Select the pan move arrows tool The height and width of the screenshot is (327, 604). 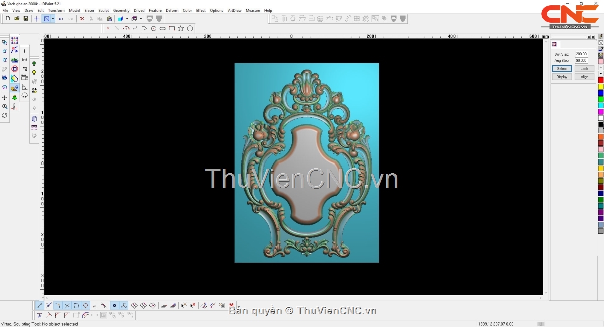pos(5,97)
